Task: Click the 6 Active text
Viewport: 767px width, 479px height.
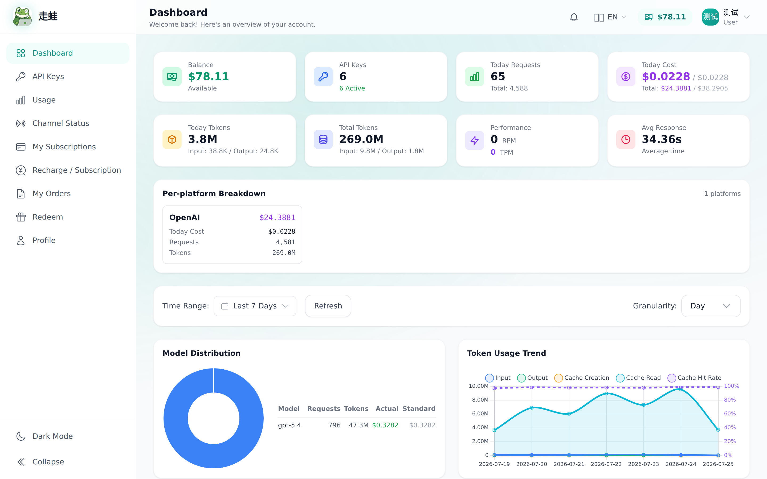Action: 352,88
